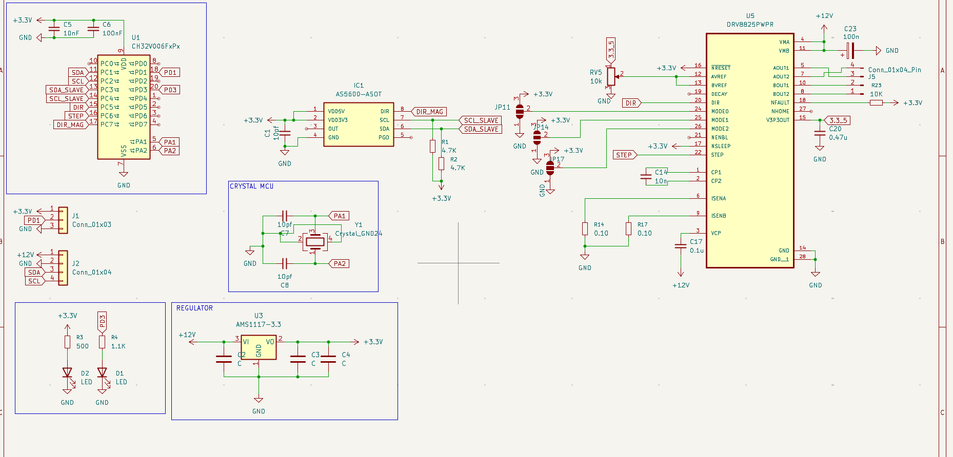Screen dimensions: 953x457
Task: Click the J2 Conn_01x04 connector symbol
Action: 63,267
